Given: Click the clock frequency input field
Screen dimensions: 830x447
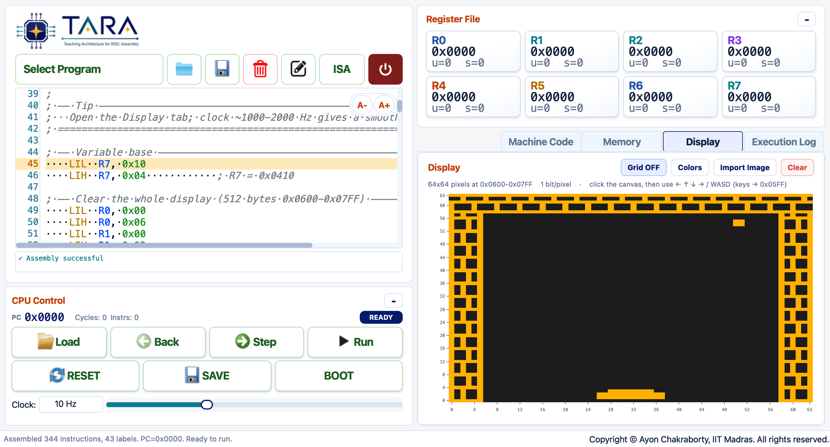Looking at the screenshot, I should point(71,404).
